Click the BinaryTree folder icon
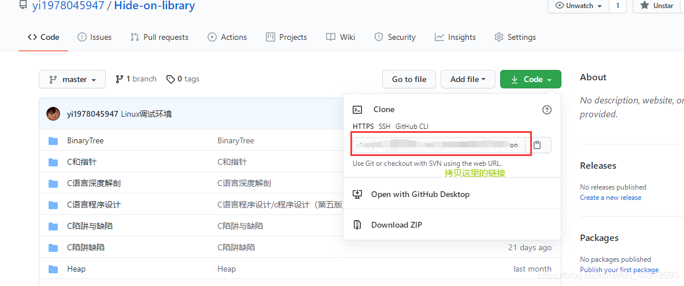This screenshot has width=684, height=286. tap(53, 141)
